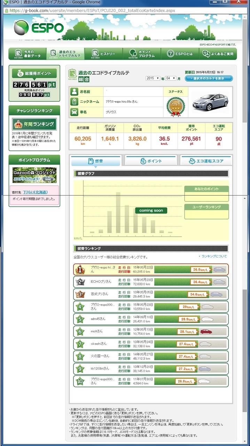
Task: Open 過去のエコドライブカルテ navigation tab
Action: [65, 53]
